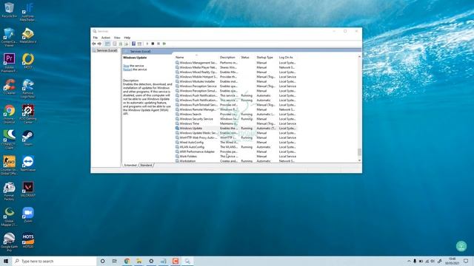Switch to the Extended tab
The width and height of the screenshot is (474, 266).
pyautogui.click(x=130, y=166)
